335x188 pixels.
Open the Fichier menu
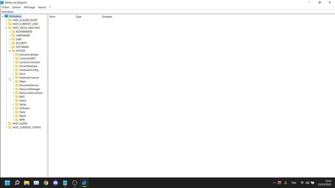pos(5,7)
